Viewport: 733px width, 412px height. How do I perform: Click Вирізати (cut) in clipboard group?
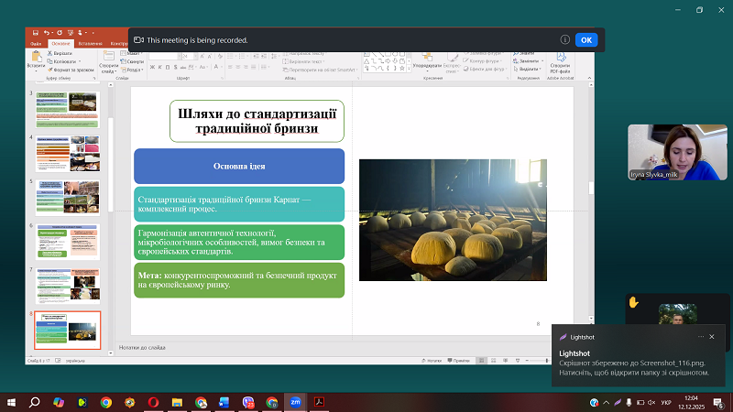pyautogui.click(x=60, y=53)
